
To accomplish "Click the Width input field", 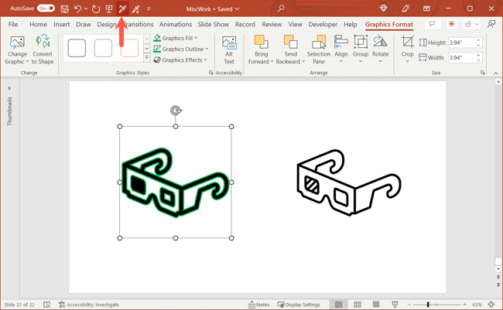I will (x=461, y=58).
